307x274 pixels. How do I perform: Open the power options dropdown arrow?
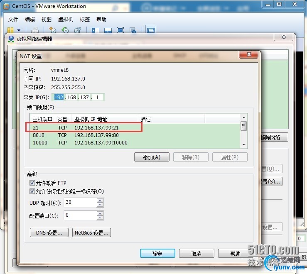point(19,30)
